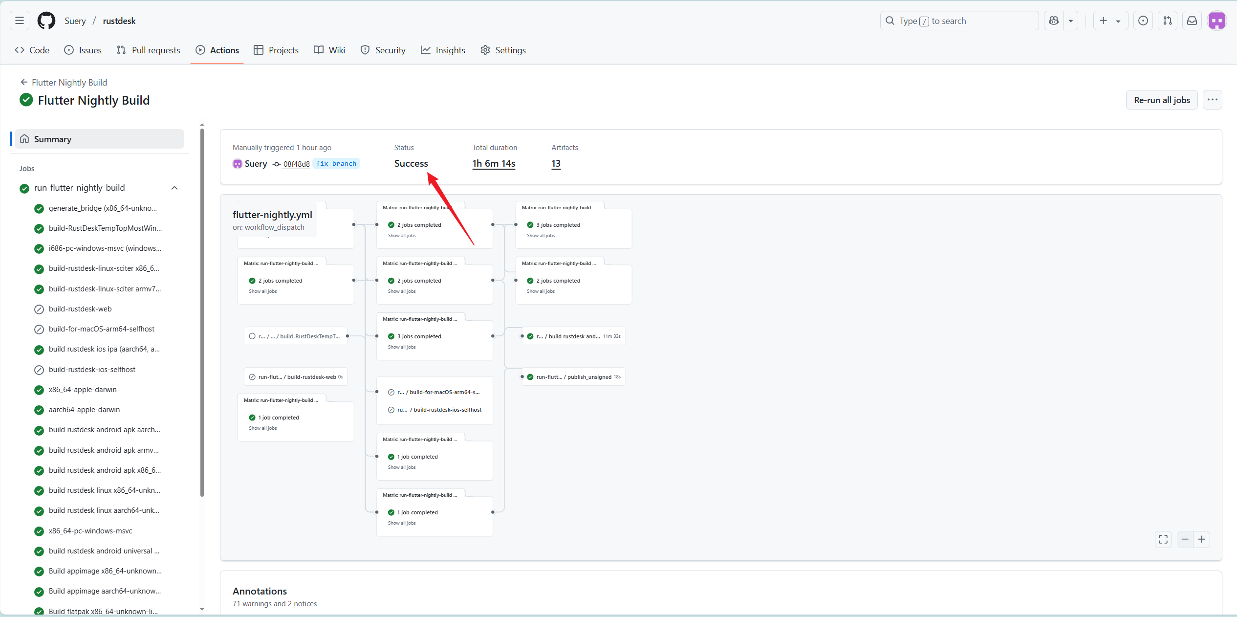
Task: Open build-rustdesk-web graph node
Action: click(x=296, y=377)
